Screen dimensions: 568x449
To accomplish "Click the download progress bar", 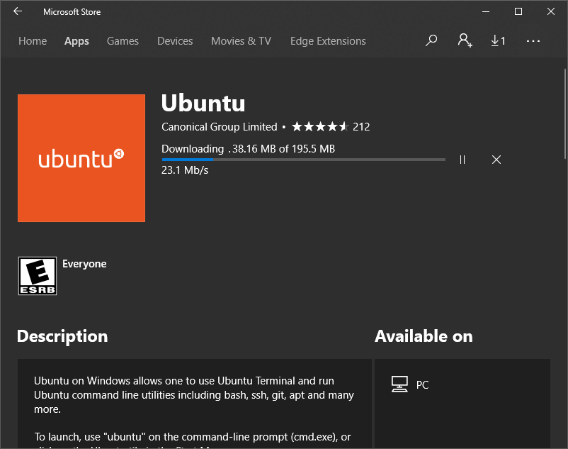I will 304,160.
